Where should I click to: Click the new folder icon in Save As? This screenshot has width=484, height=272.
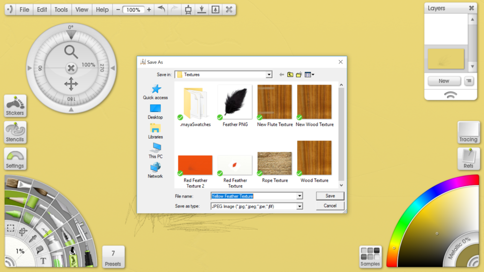(x=299, y=74)
